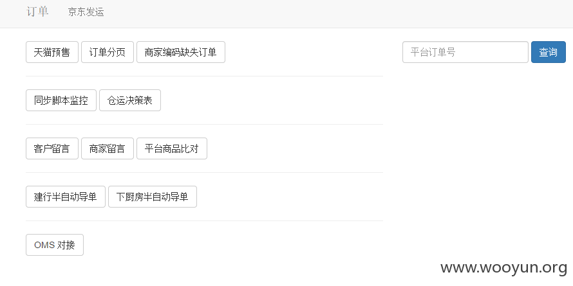
Task: Click the www.wooyun.org watermark text
Action: click(503, 268)
